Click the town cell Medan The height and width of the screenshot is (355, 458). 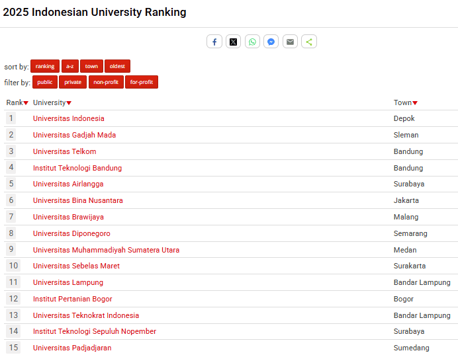pos(405,250)
